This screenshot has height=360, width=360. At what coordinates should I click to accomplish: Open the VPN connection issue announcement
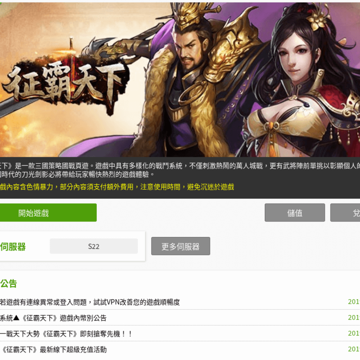pos(90,302)
